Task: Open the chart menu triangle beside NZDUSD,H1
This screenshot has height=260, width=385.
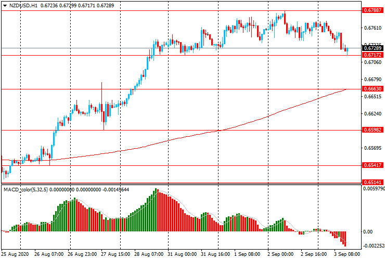Action: coord(5,6)
